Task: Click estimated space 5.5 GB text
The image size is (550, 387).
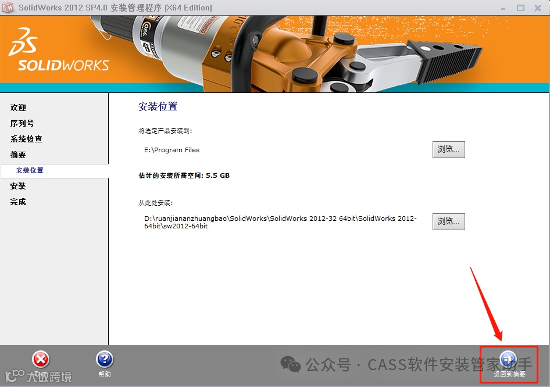Action: coord(184,175)
